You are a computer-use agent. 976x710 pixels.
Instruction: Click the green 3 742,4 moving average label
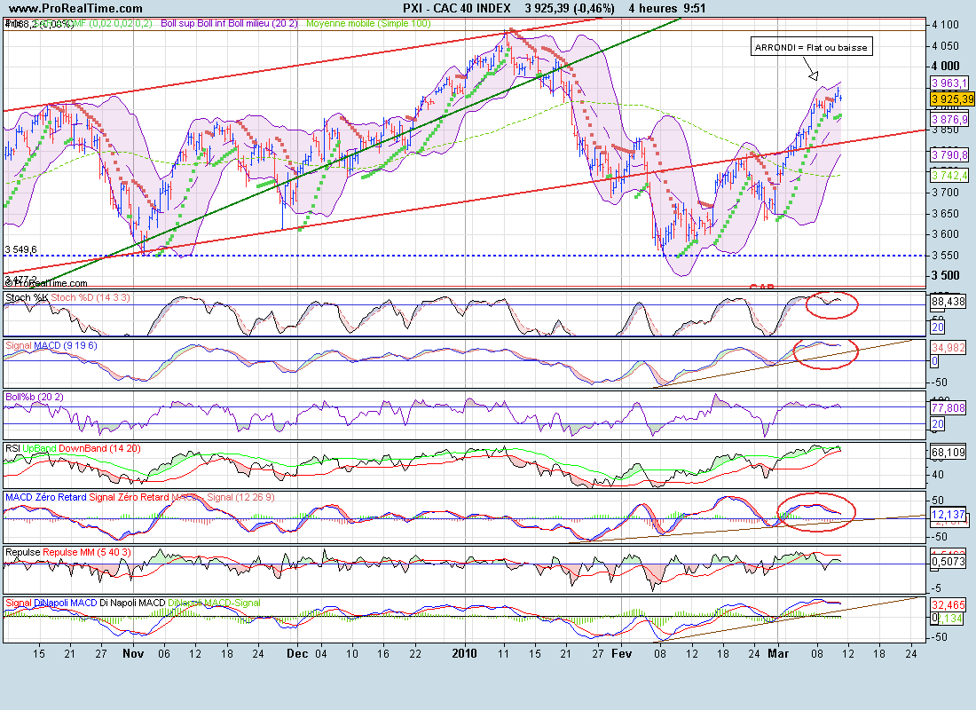[x=949, y=177]
